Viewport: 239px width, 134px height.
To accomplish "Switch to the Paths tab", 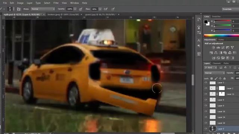I will pos(226,63).
